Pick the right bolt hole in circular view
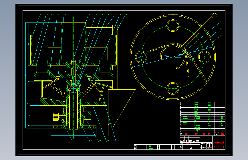Screen dimensions: 248x160 tap(204, 57)
